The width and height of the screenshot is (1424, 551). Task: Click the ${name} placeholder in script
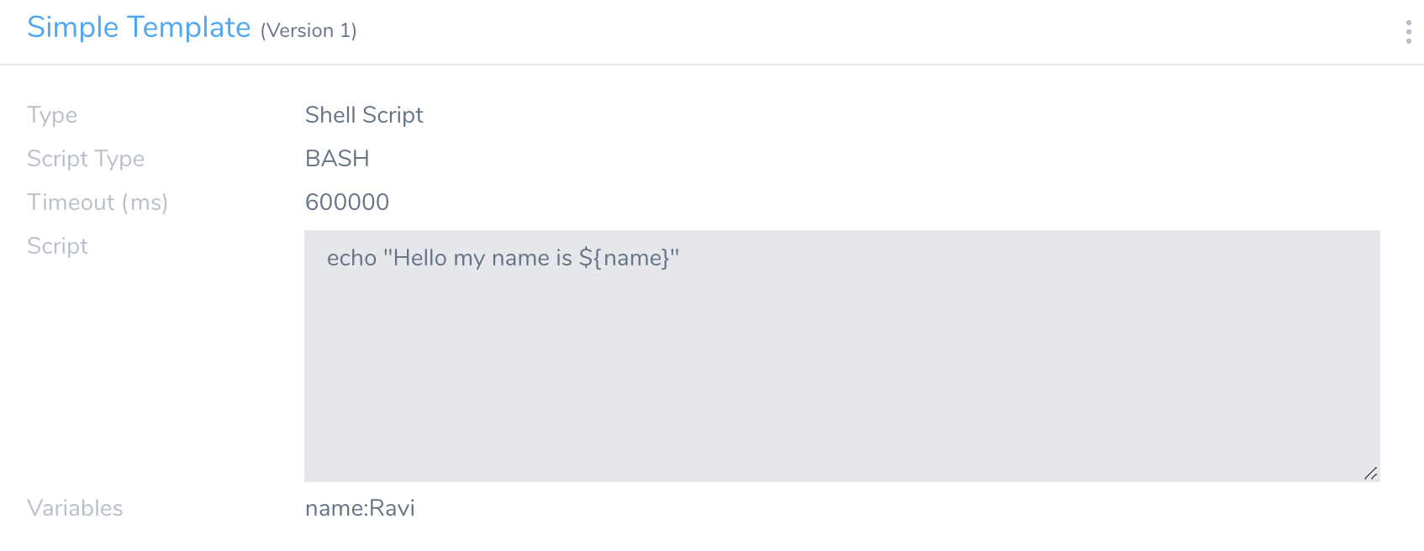pos(625,258)
